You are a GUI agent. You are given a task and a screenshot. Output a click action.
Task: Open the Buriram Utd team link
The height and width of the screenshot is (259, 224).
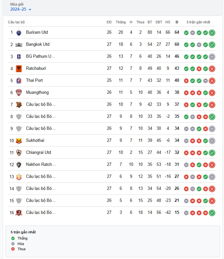coord(37,32)
